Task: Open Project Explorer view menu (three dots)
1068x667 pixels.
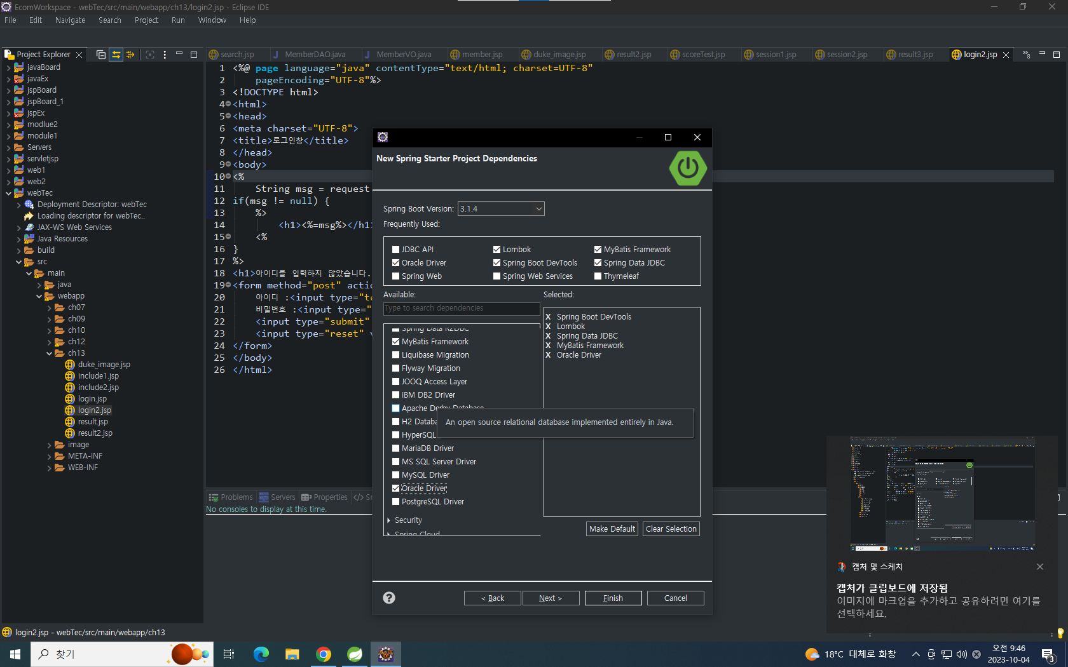Action: click(x=165, y=55)
